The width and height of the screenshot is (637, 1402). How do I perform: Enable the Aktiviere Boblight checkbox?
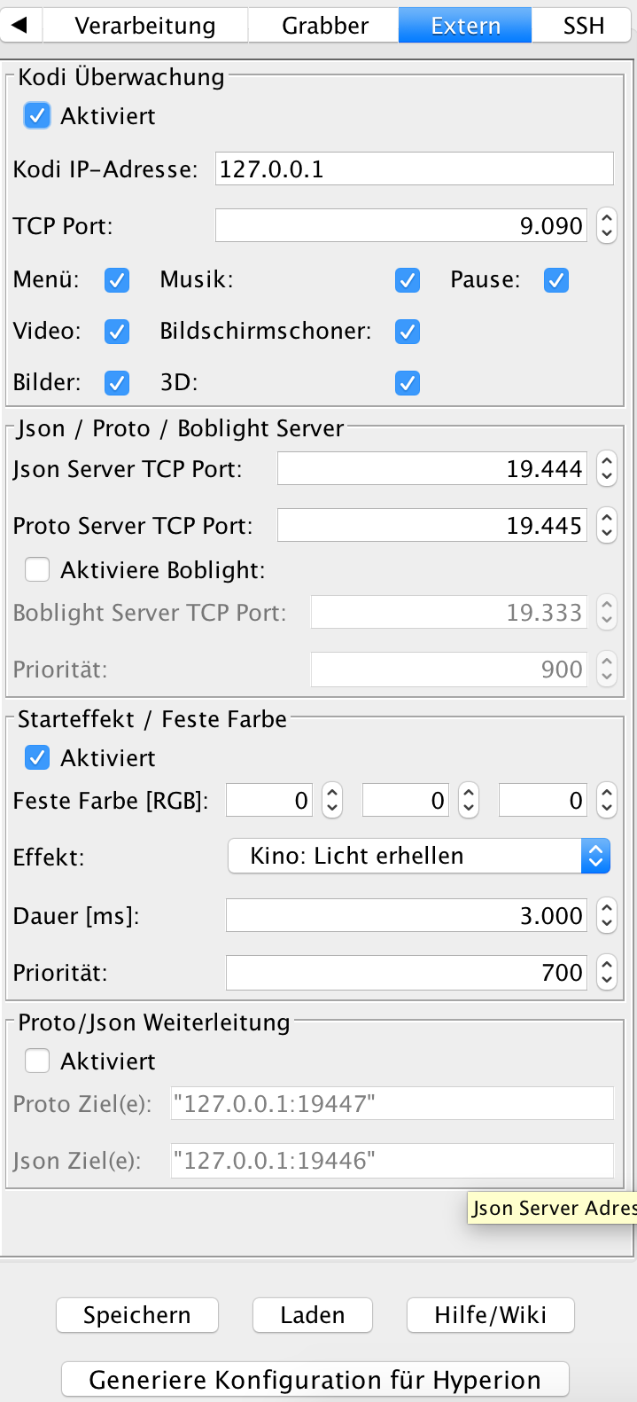click(x=37, y=569)
